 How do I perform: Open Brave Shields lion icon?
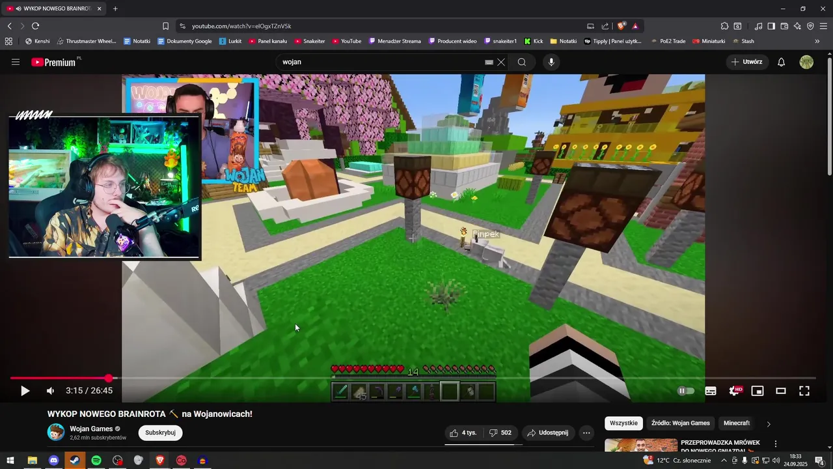pos(621,26)
